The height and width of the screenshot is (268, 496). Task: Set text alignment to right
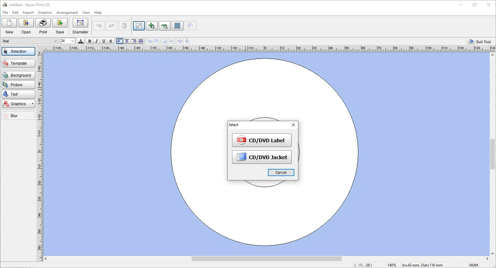(134, 41)
